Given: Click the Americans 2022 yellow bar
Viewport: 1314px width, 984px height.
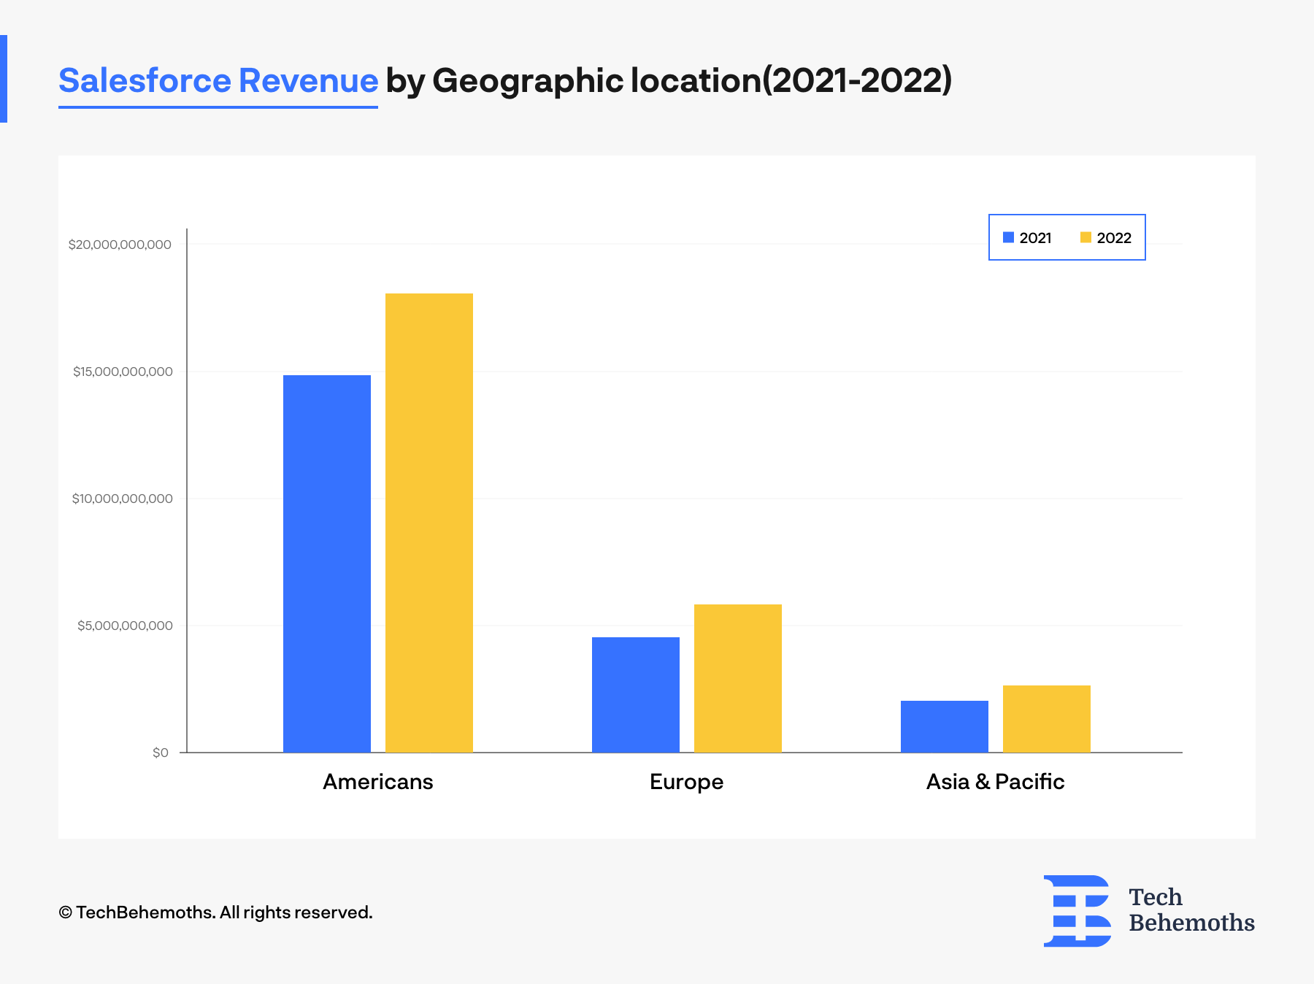Looking at the screenshot, I should (x=429, y=523).
